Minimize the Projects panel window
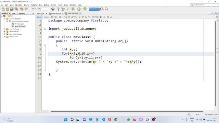The image size is (219, 123). 33,14
